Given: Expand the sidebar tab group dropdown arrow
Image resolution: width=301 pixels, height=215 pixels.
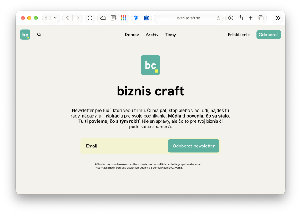Looking at the screenshot, I should point(55,18).
